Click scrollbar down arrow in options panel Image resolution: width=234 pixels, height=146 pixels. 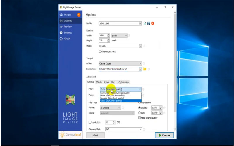coord(175,129)
